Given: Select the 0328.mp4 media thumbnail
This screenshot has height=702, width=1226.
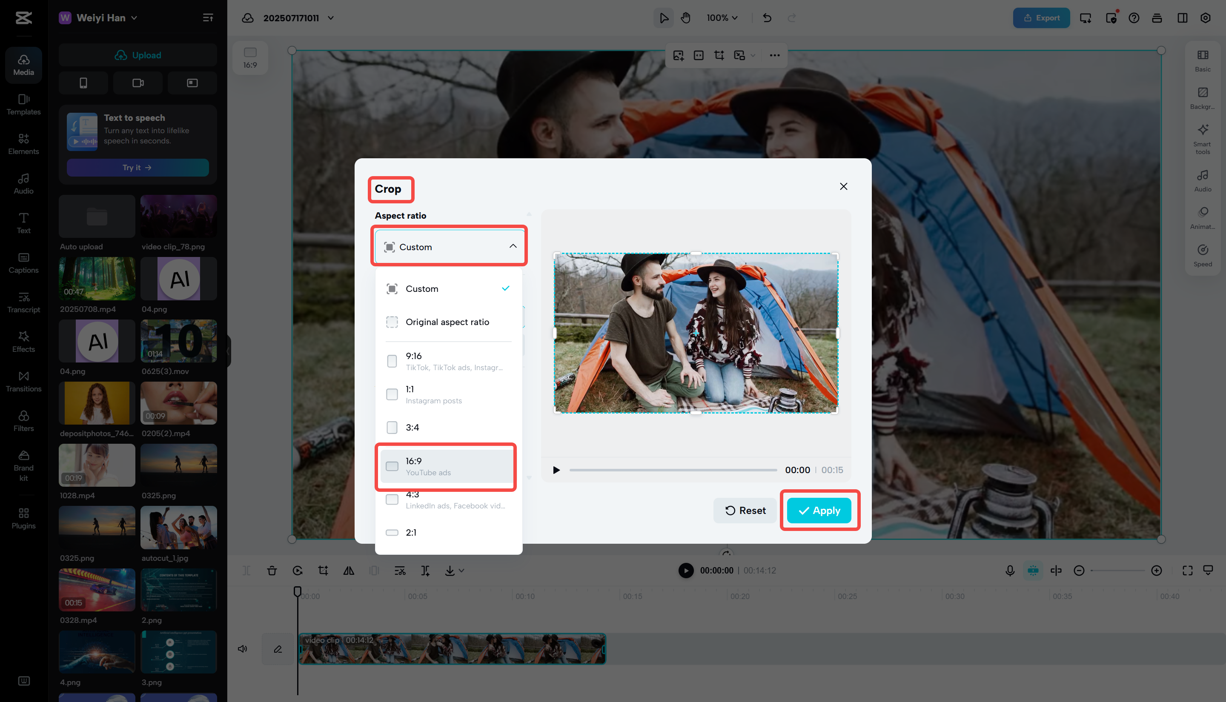Looking at the screenshot, I should pos(97,589).
